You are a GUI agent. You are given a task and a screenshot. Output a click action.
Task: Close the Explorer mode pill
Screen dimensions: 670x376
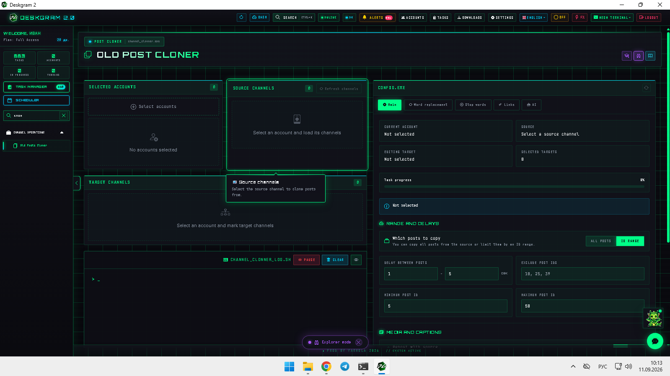point(358,342)
